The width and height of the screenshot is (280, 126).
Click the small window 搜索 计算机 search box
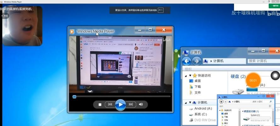pos(262,101)
